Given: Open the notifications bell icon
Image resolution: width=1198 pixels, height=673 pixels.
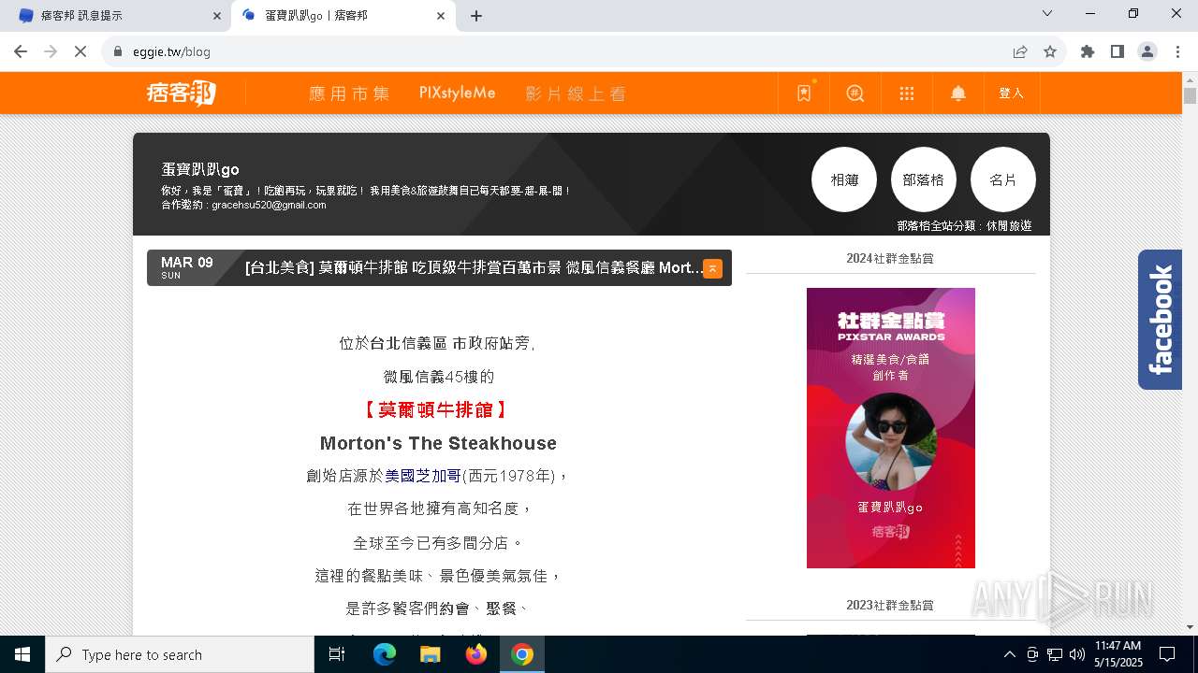Looking at the screenshot, I should [958, 93].
